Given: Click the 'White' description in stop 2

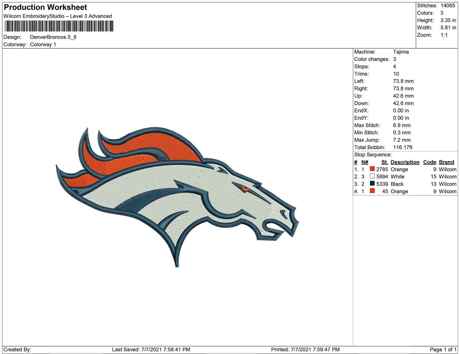Looking at the screenshot, I should click(x=398, y=176).
